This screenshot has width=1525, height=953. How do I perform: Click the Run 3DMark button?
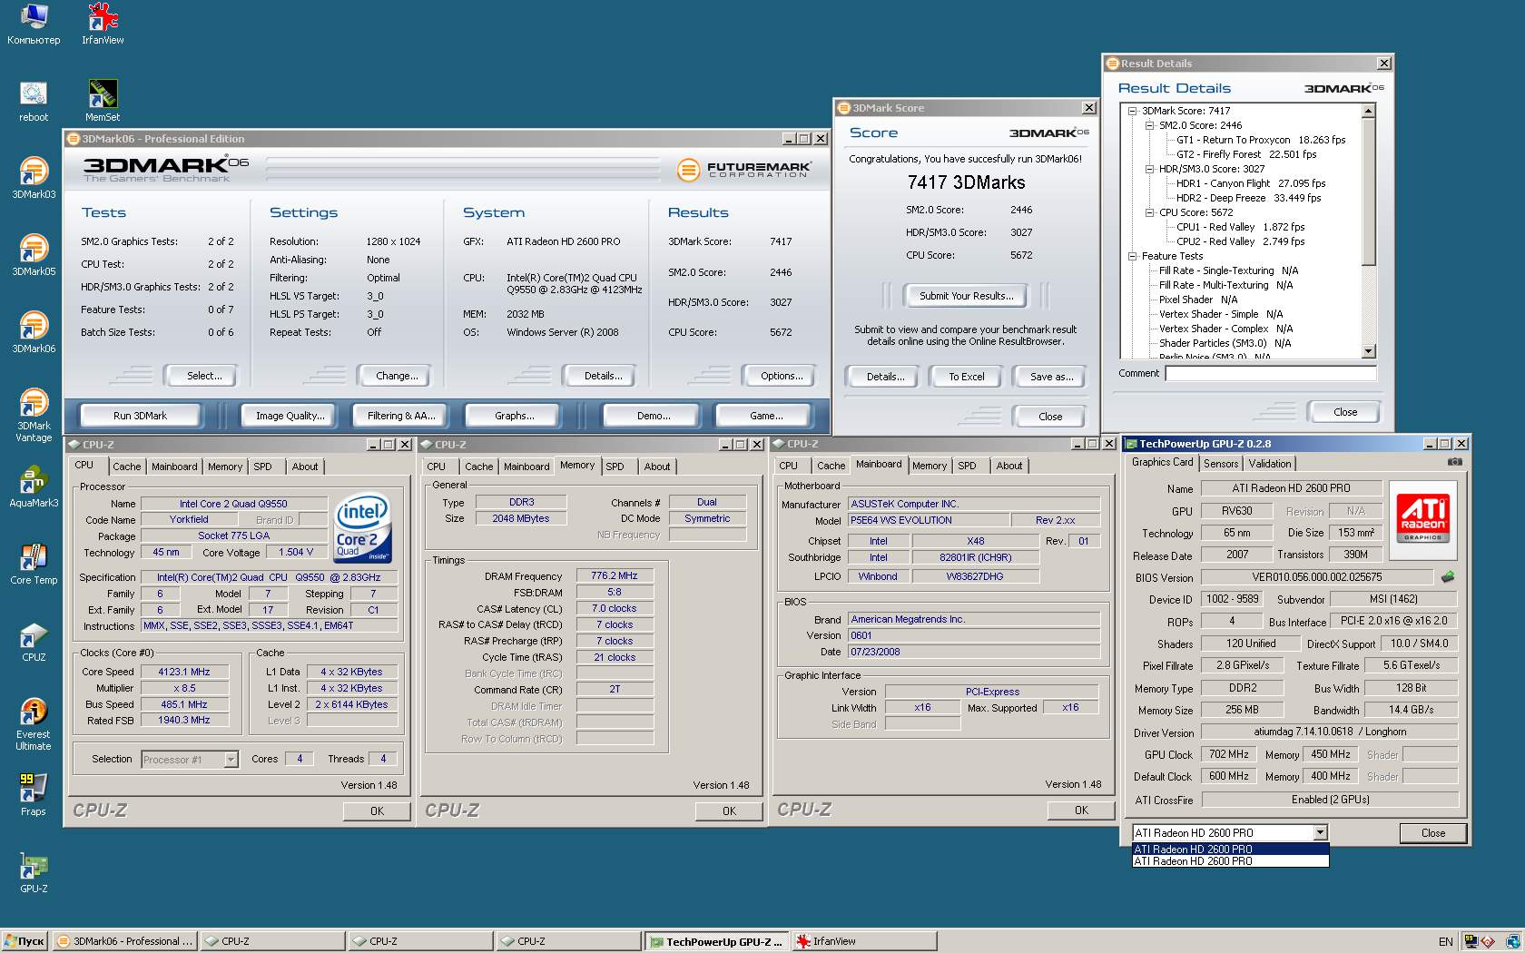click(141, 416)
